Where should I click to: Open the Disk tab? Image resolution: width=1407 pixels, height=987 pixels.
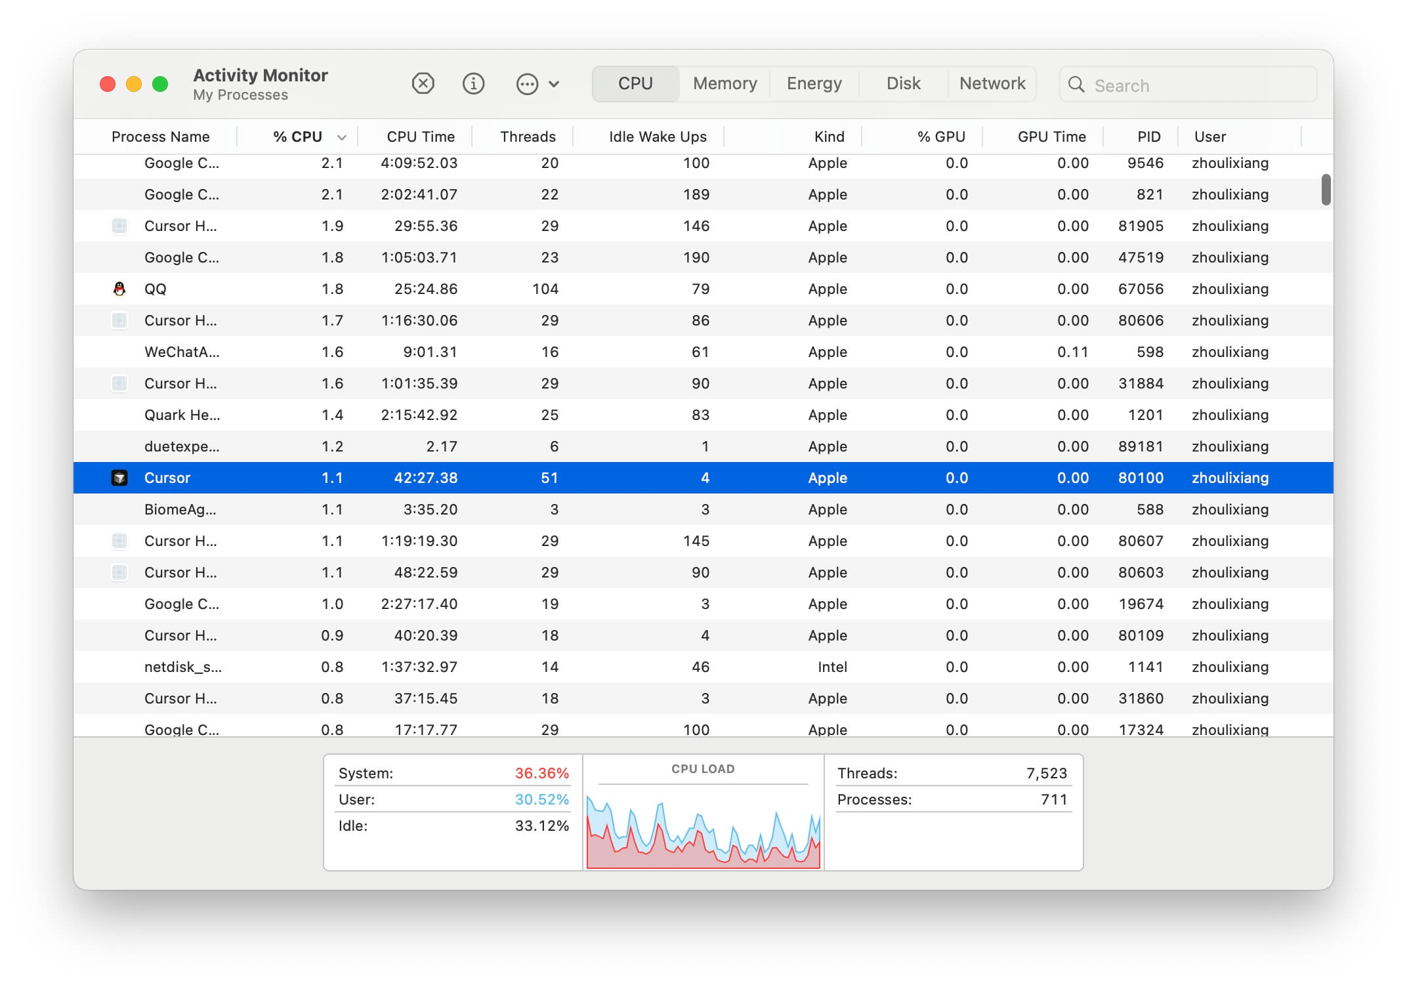[903, 83]
